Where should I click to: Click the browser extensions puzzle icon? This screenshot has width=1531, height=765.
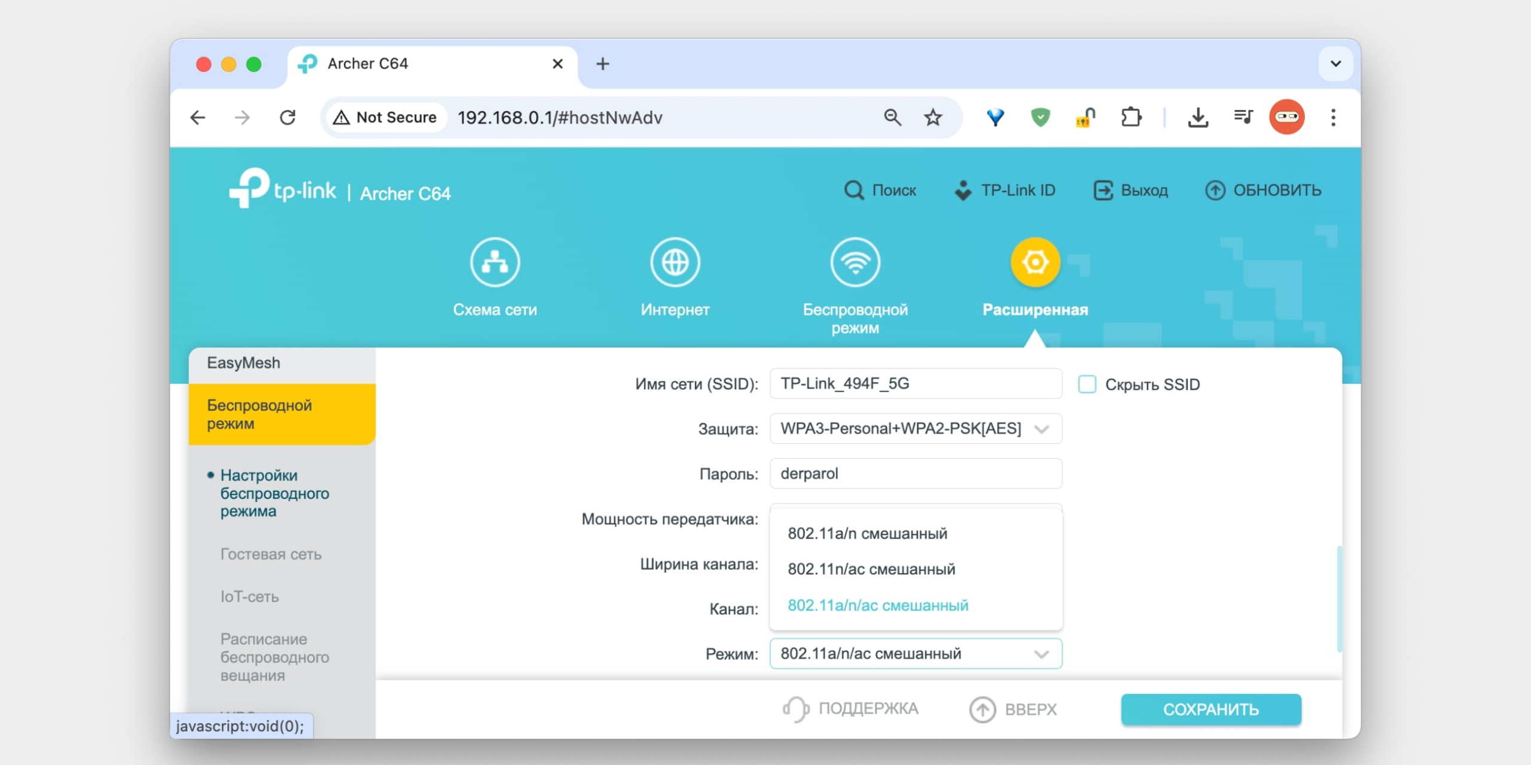(1132, 117)
